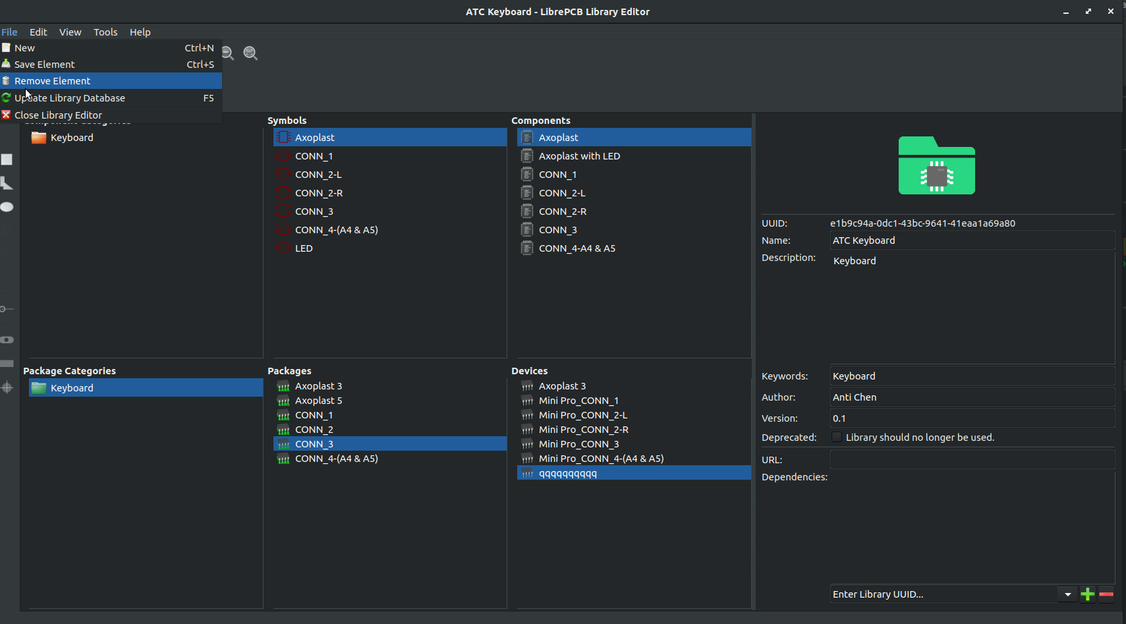This screenshot has height=624, width=1126.
Task: Select Mini Pro_CONN_2-R device
Action: (634, 430)
